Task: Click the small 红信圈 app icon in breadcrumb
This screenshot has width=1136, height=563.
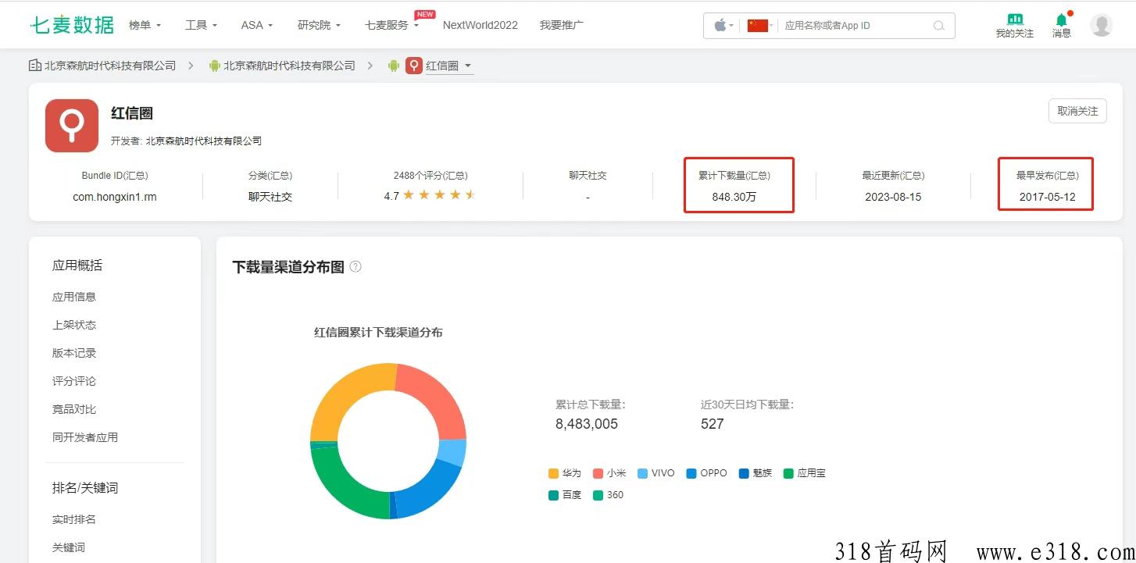Action: point(414,66)
